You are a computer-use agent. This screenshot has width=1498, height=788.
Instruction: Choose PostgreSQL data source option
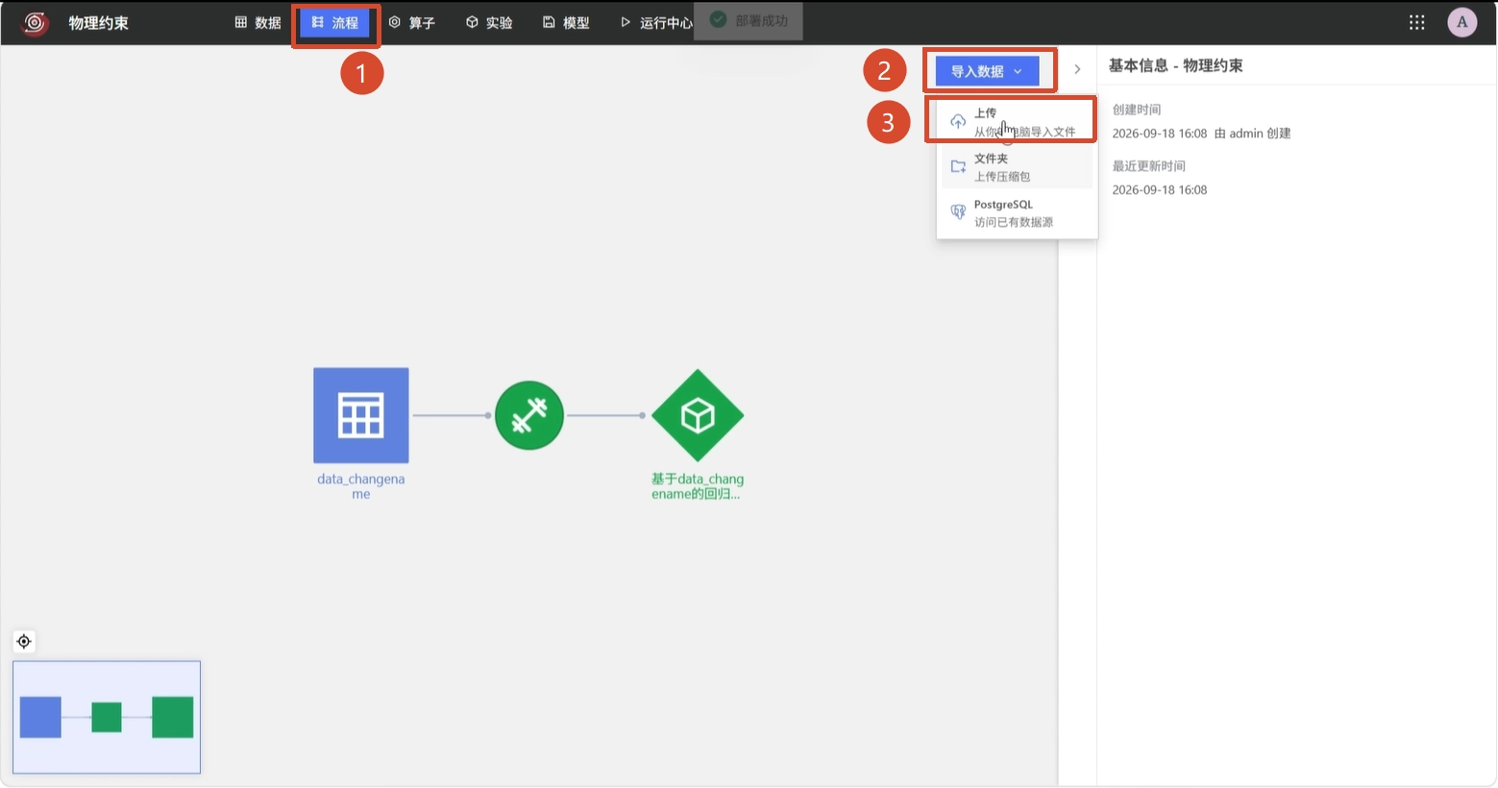tap(1017, 213)
